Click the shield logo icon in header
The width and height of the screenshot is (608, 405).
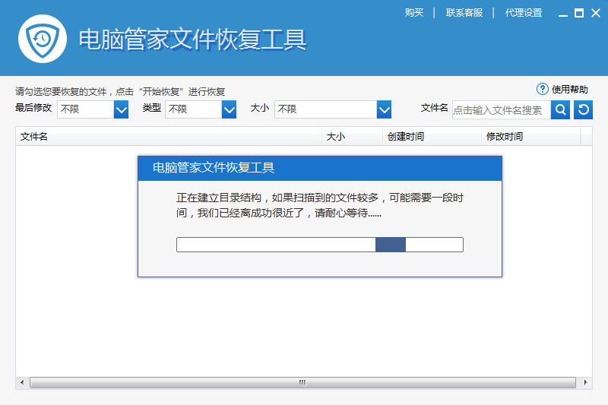click(43, 39)
